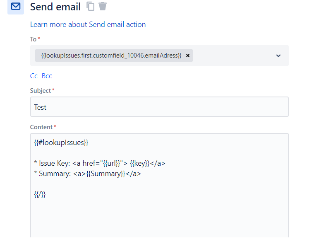This screenshot has width=326, height=244.
Task: Add a Bcc recipient field
Action: (47, 76)
